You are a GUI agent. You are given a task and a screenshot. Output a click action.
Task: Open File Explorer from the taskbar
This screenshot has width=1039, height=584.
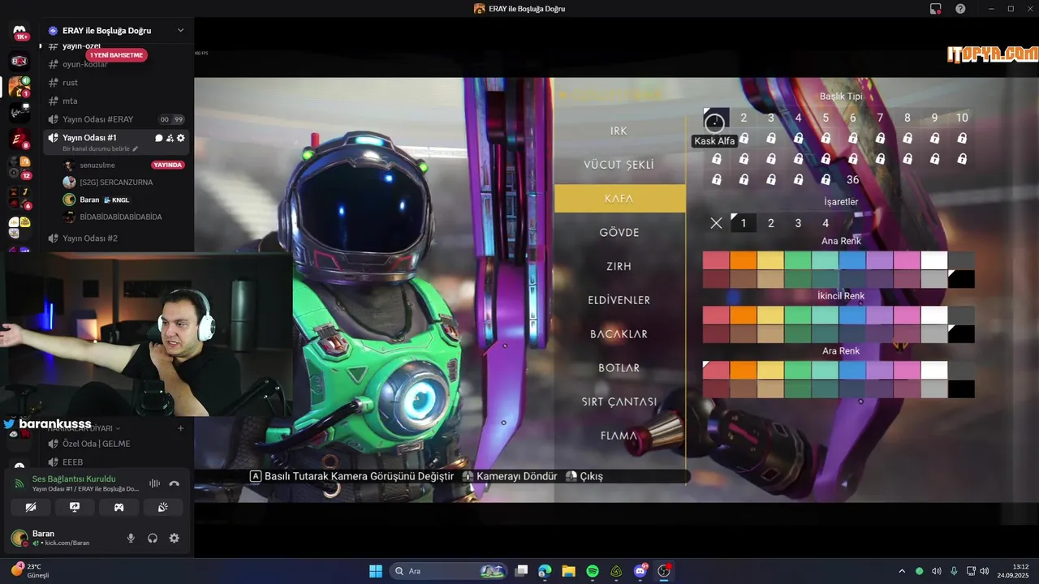(568, 571)
